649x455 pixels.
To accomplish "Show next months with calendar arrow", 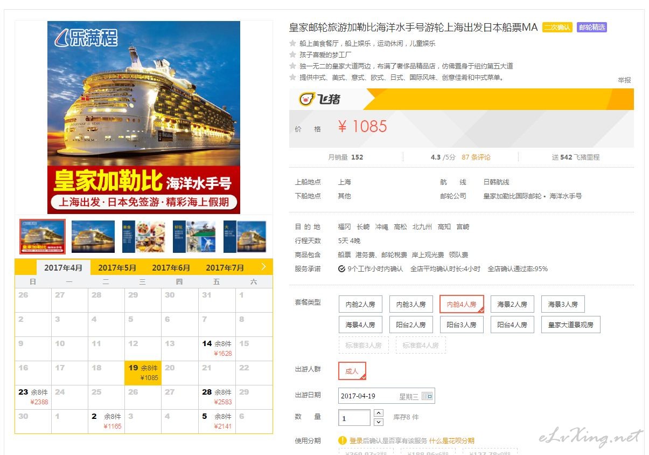I will tap(263, 266).
